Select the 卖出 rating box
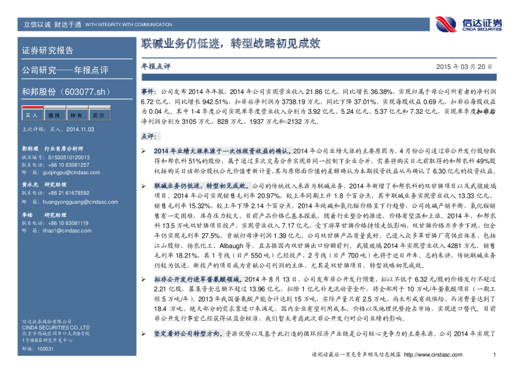This screenshot has width=523, height=370. 98,115
